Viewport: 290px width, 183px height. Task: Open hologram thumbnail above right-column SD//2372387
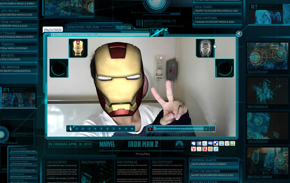click(x=268, y=56)
